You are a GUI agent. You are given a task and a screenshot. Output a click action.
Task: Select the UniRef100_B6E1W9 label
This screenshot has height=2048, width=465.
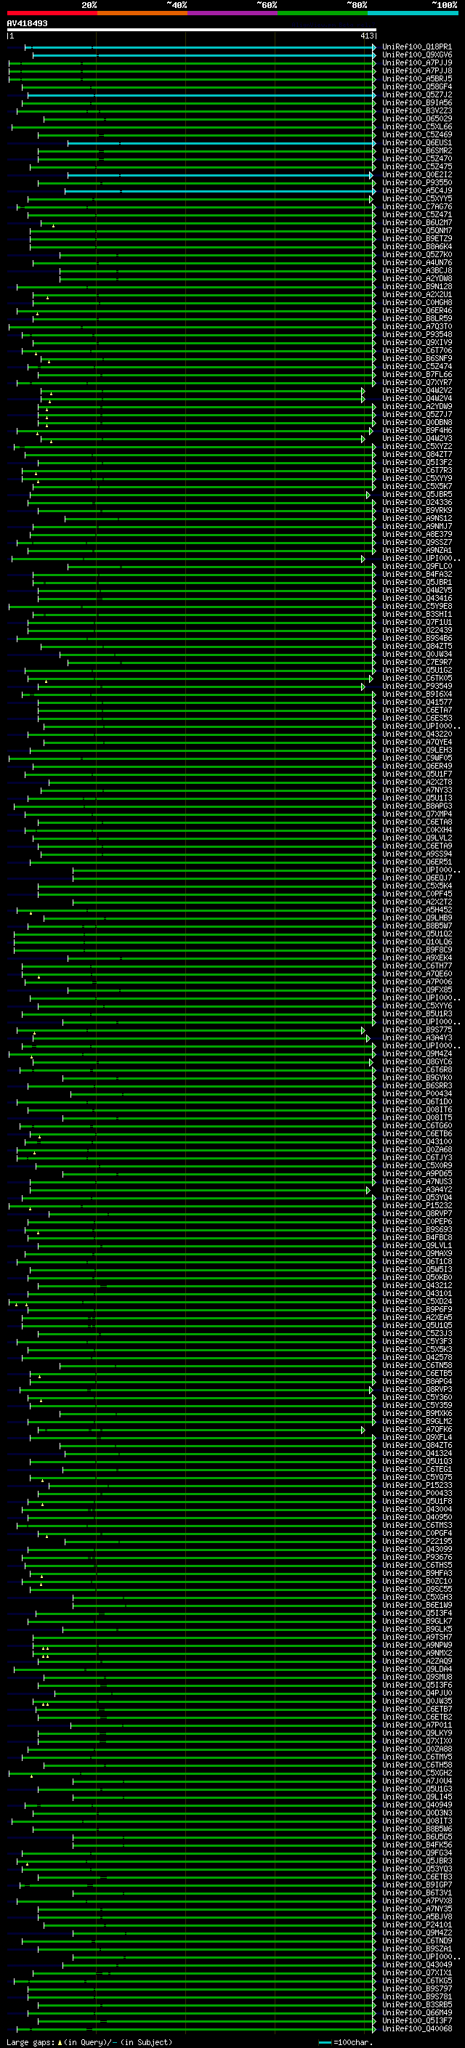416,1605
